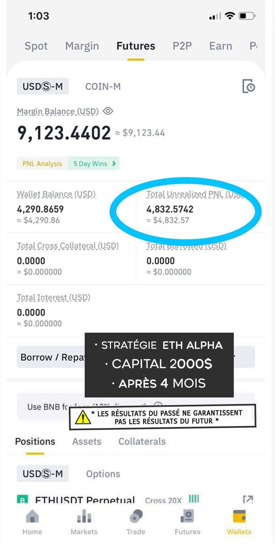Viewport: 275px width, 552px height.
Task: Switch to the Assets tab
Action: pyautogui.click(x=87, y=441)
